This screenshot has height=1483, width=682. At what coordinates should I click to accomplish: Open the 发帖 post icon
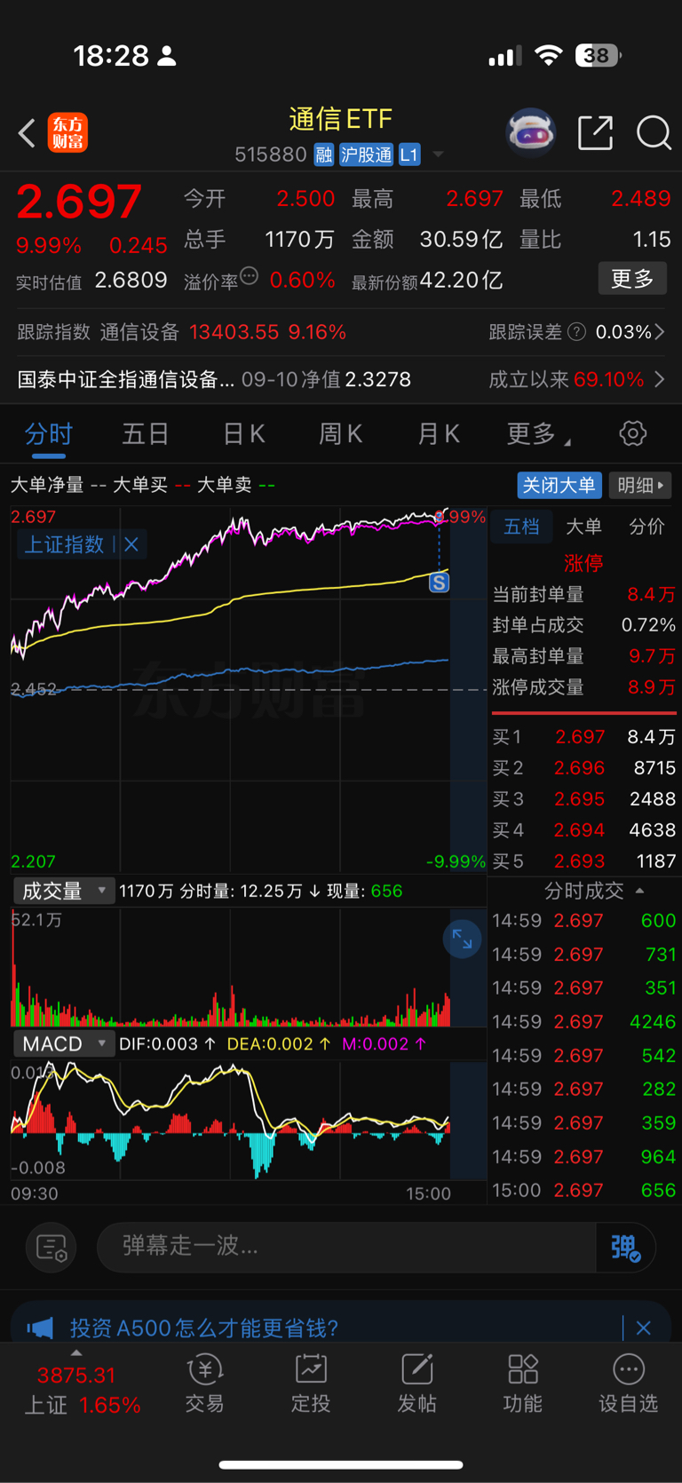point(416,1384)
